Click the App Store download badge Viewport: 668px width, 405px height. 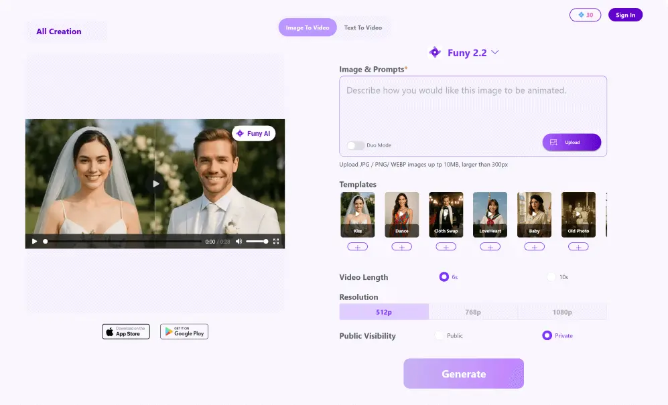click(125, 331)
